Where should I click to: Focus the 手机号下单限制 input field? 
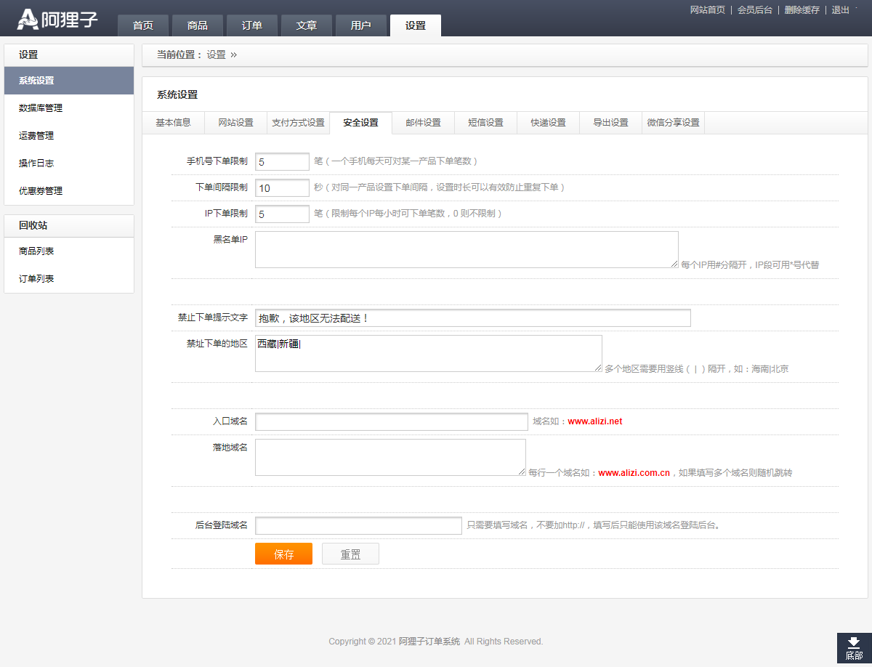tap(282, 161)
